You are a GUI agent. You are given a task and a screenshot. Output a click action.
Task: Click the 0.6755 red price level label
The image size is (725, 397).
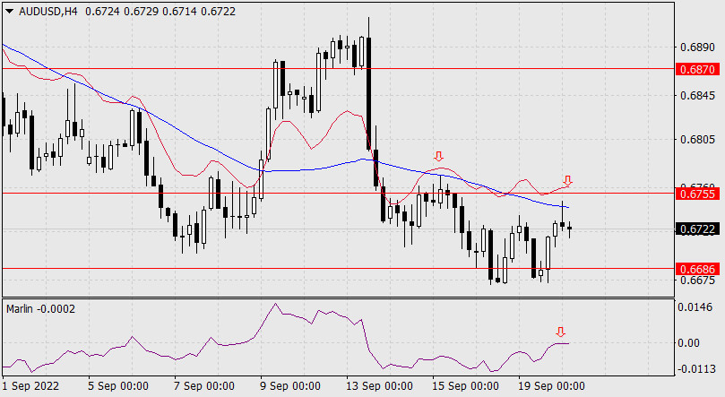[x=698, y=194]
